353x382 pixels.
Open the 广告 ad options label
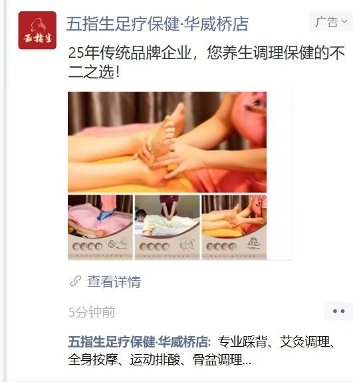click(x=330, y=22)
